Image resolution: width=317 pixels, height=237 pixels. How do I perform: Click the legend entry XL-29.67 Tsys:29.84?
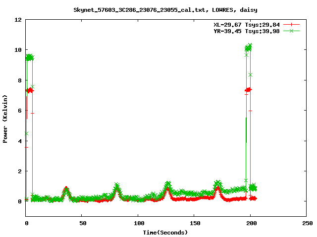[247, 25]
